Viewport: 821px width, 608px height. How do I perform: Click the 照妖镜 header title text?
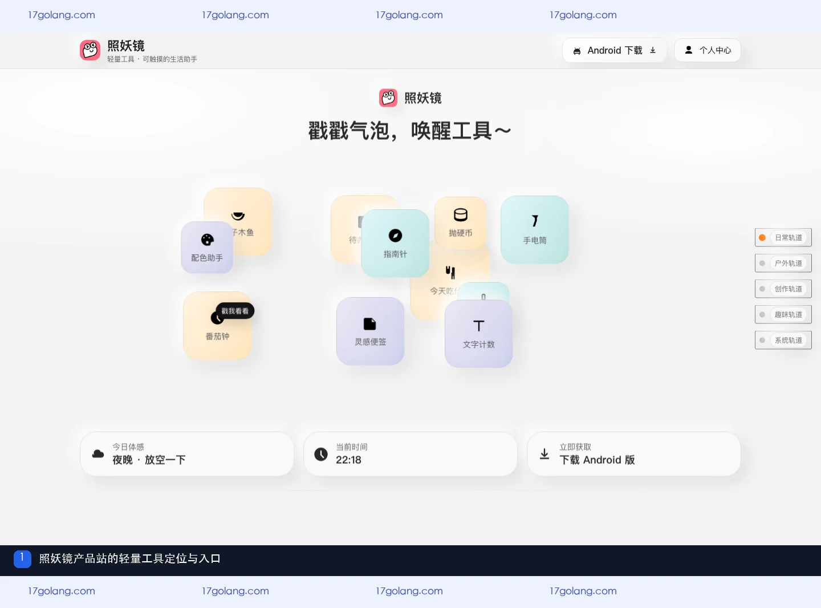(x=126, y=46)
